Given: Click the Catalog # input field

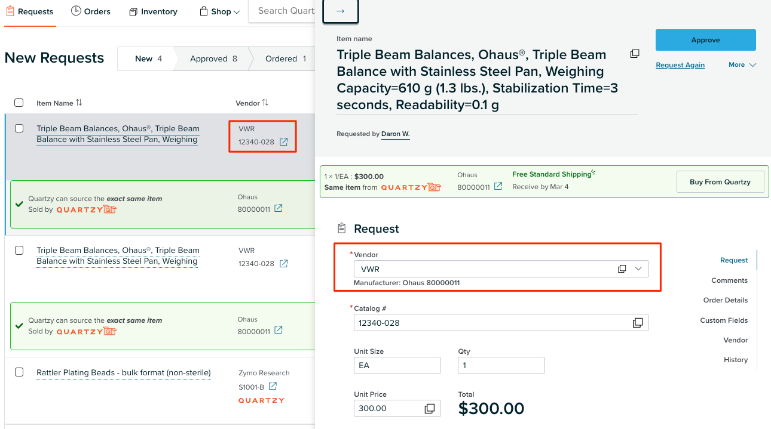Looking at the screenshot, I should click(501, 323).
